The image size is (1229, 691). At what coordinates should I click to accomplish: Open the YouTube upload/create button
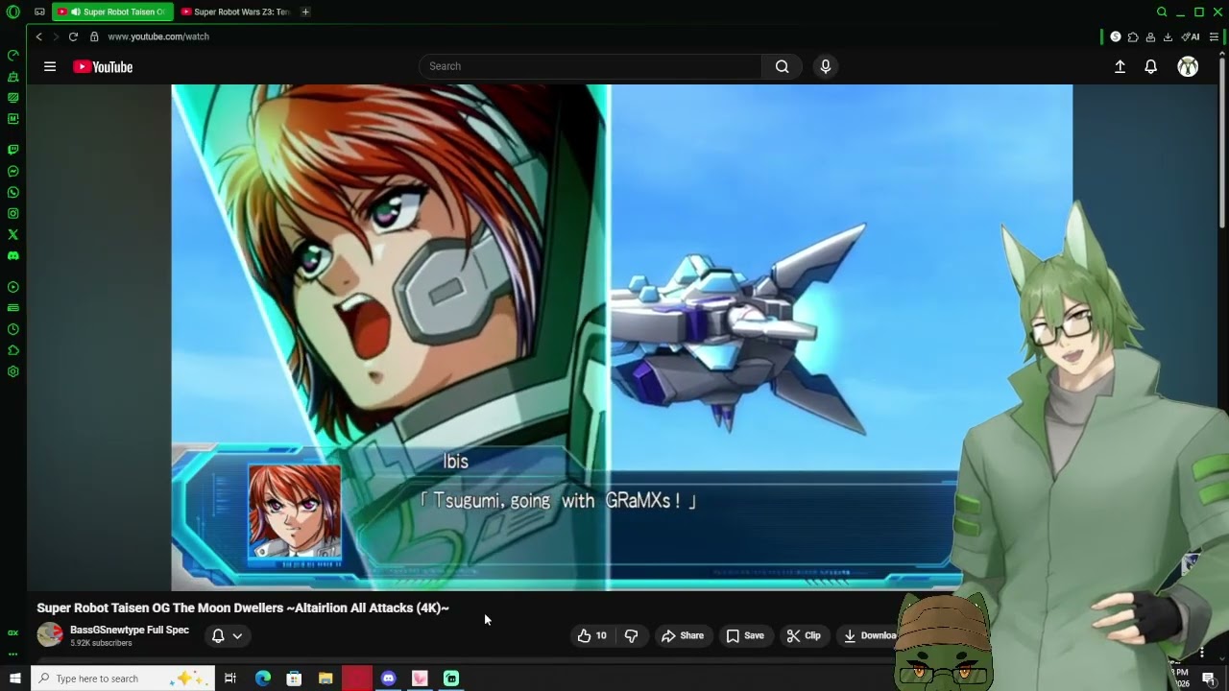click(x=1120, y=66)
